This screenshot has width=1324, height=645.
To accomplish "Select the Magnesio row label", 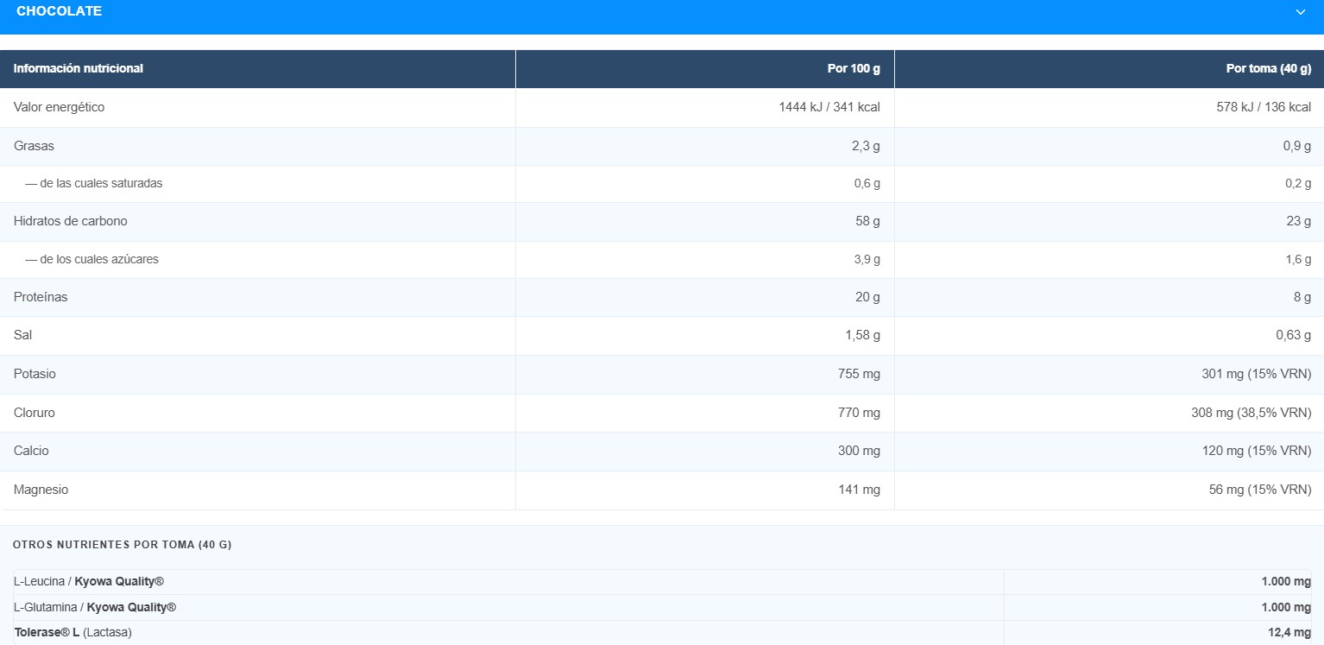I will pos(41,490).
